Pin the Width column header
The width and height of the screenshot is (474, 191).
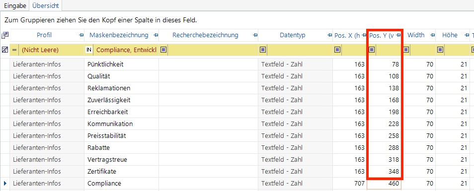pos(433,35)
